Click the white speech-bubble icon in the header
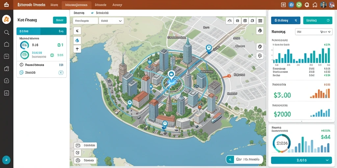Image resolution: width=337 pixels, height=168 pixels. point(307,5)
